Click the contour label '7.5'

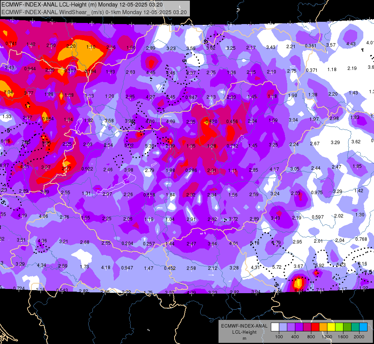click(x=368, y=273)
